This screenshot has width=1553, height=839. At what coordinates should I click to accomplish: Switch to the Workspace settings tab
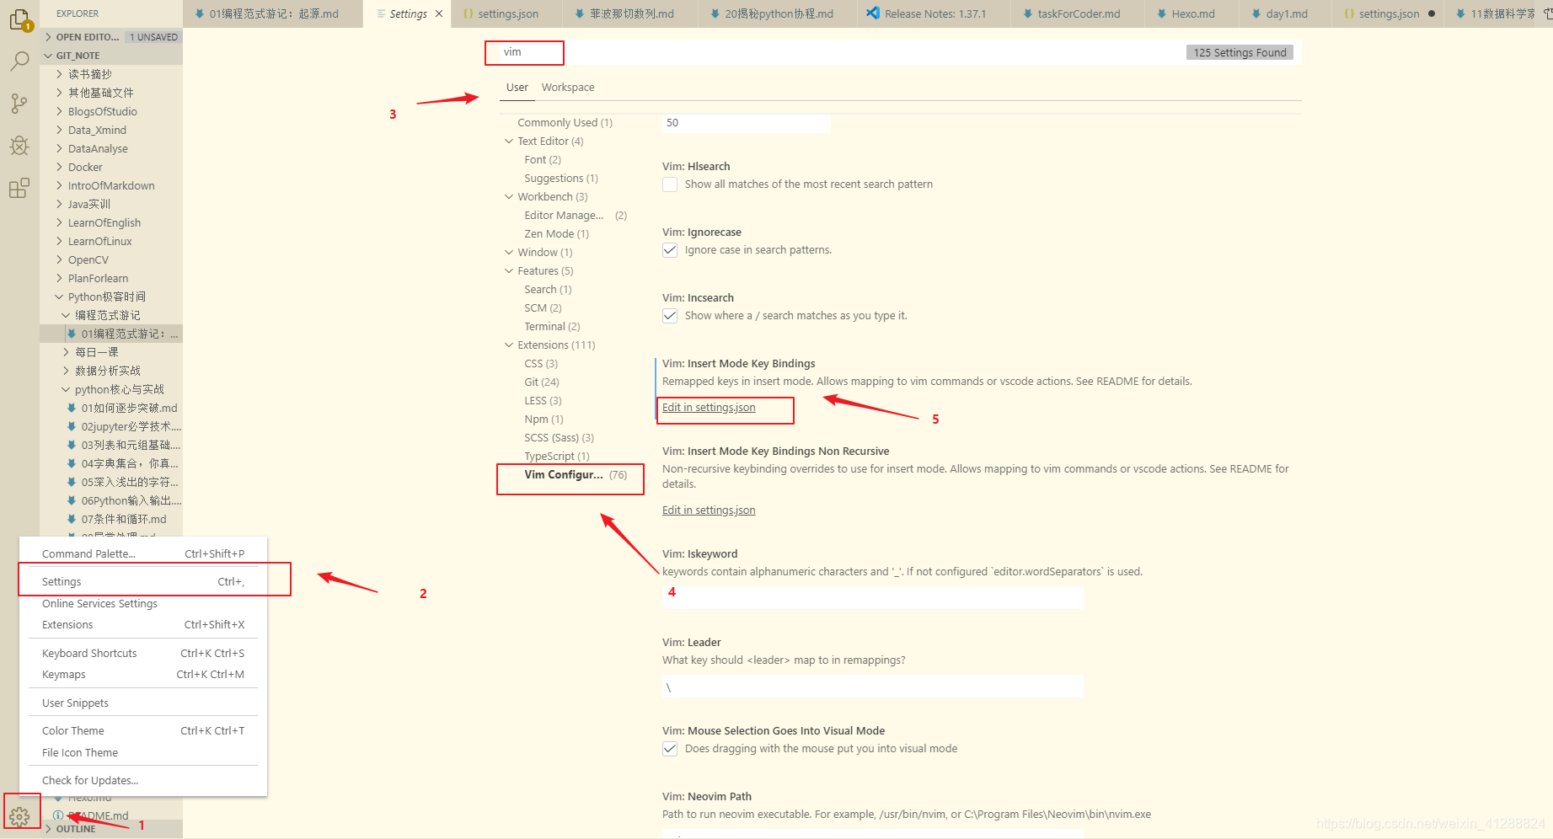tap(568, 88)
